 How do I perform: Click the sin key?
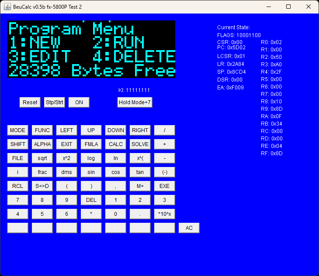(x=91, y=172)
